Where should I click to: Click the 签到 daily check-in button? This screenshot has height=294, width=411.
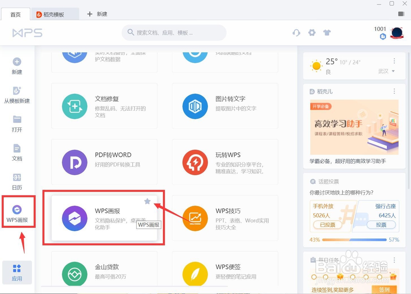[383, 289]
